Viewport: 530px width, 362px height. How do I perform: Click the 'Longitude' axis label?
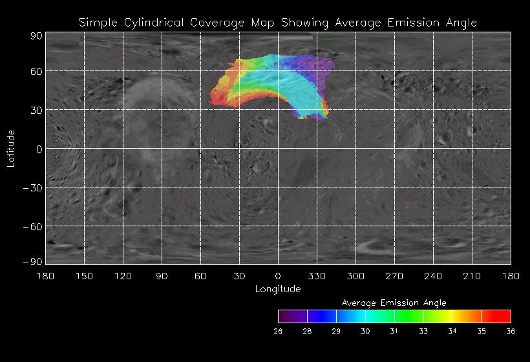point(278,289)
